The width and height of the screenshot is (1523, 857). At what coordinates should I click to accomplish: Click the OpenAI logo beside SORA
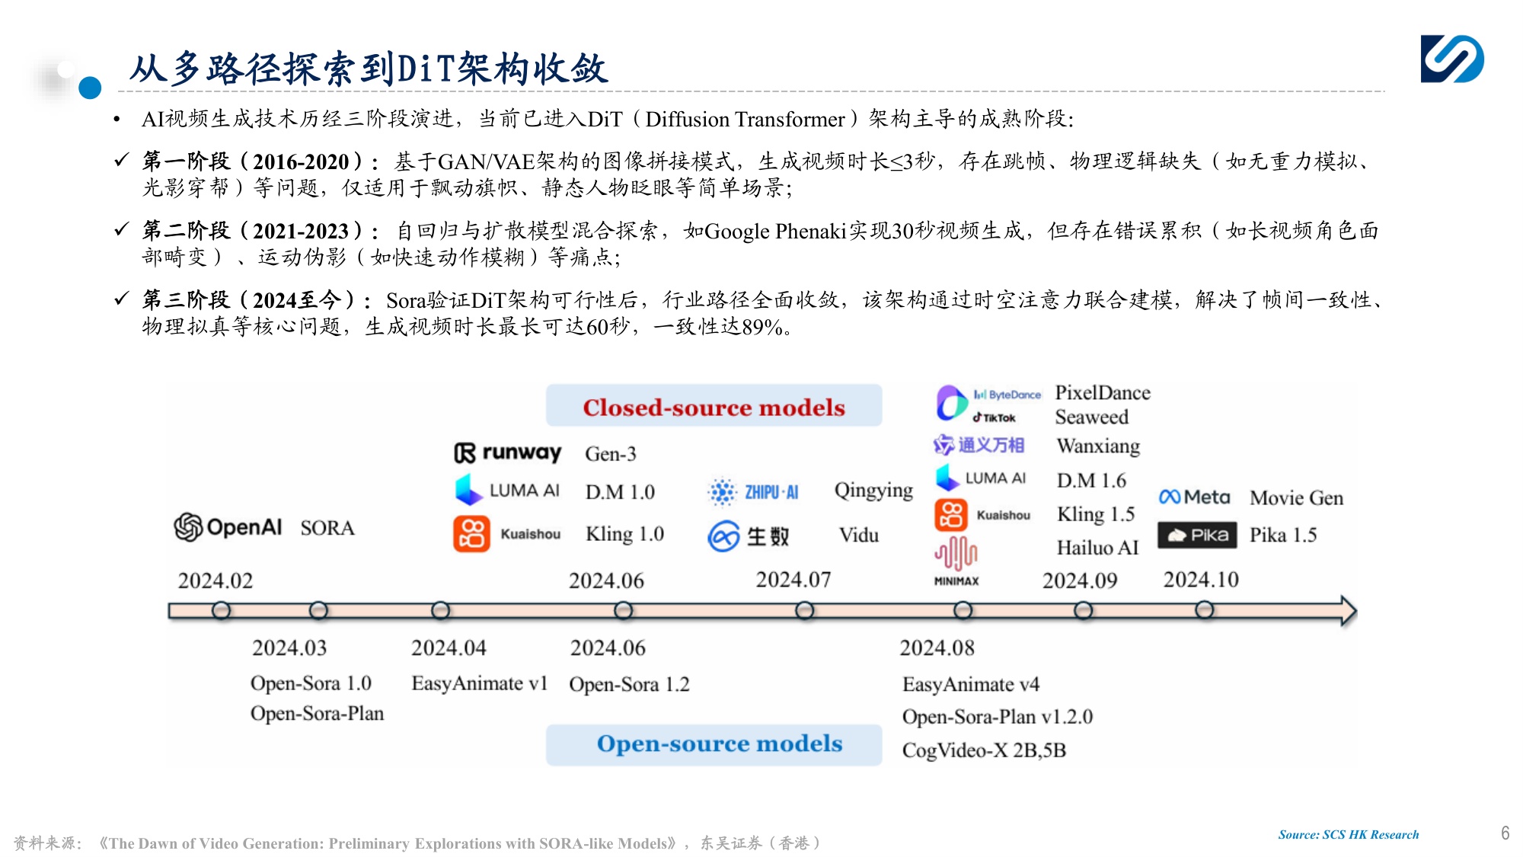click(x=227, y=527)
